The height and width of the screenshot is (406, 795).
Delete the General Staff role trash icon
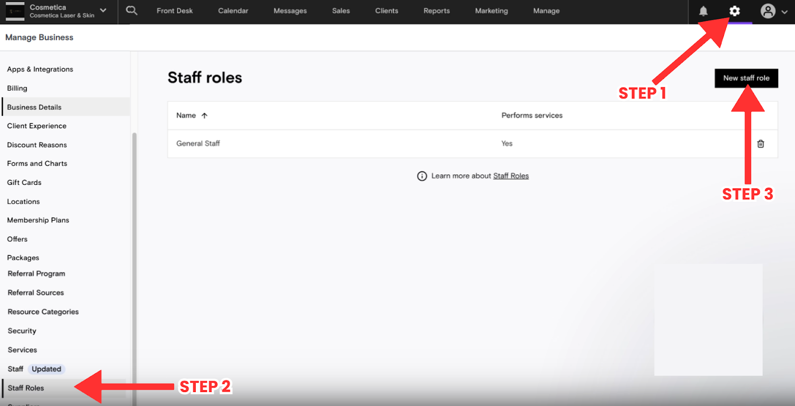coord(760,144)
